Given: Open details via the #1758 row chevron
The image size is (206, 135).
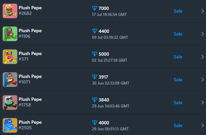Looking at the screenshot, I should tap(203, 102).
